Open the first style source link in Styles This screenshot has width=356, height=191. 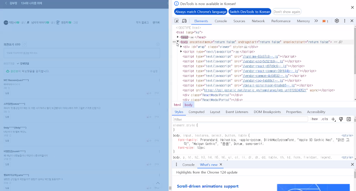pyautogui.click(x=347, y=135)
